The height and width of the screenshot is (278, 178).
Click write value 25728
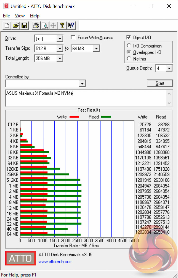point(145,124)
